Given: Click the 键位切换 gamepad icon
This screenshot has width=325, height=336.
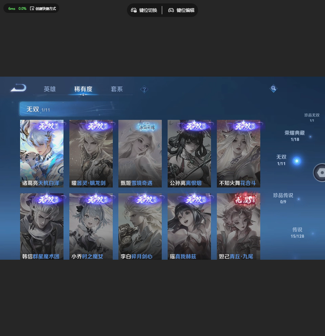Looking at the screenshot, I should click(x=134, y=10).
